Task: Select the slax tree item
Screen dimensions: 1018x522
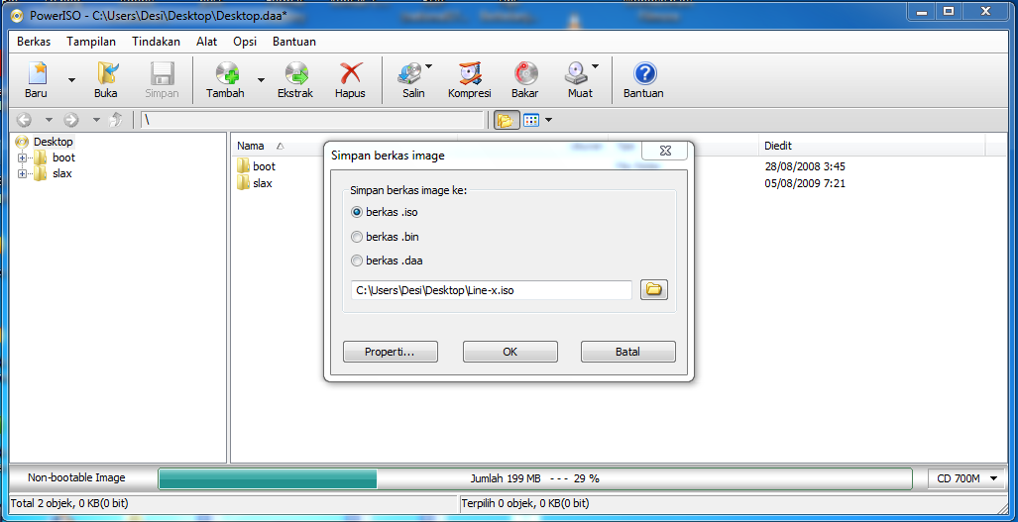Action: coord(61,173)
